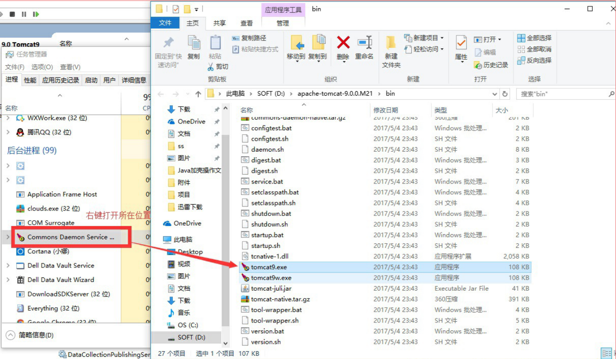Screen dimensions: 616x359
Task: Switch to Performance (性能) tab in Task Manager
Action: pos(30,80)
